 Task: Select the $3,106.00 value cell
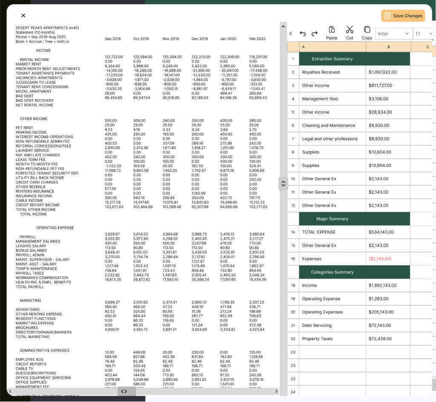coord(388,99)
